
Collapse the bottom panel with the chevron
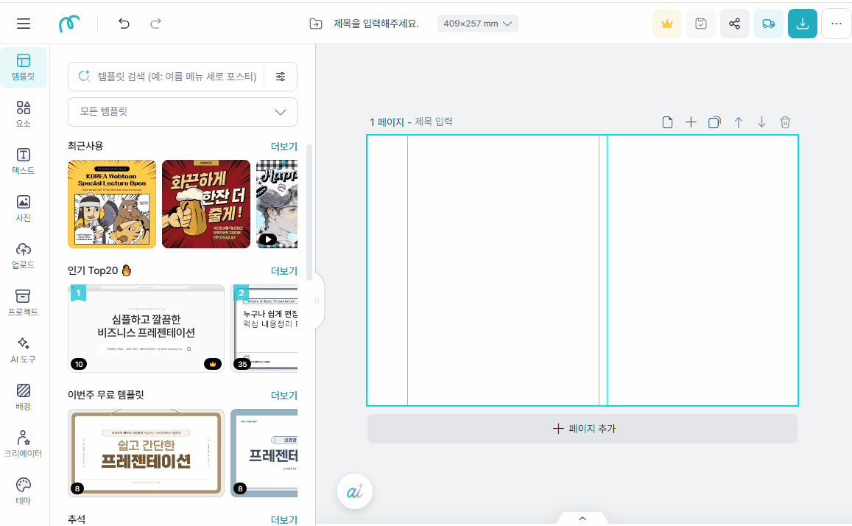[x=582, y=518]
